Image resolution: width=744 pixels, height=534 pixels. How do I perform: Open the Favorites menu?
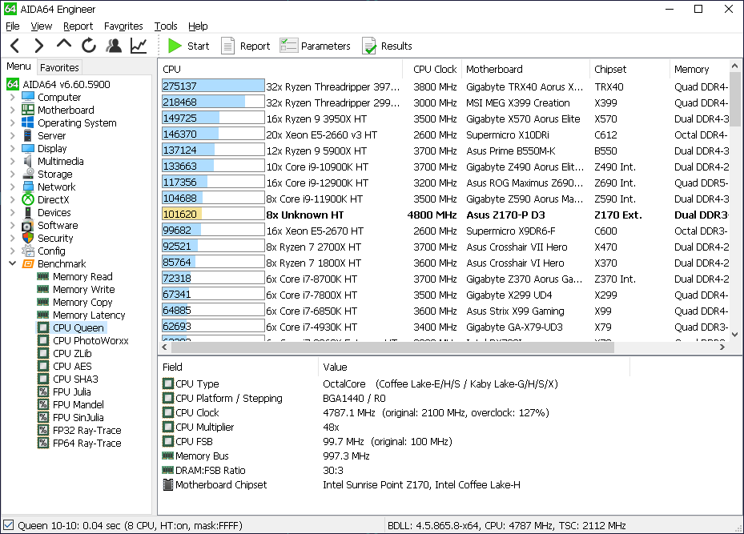(123, 26)
